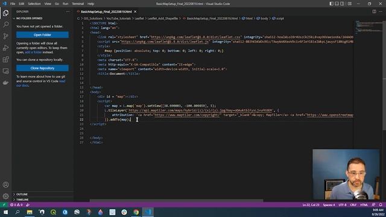This screenshot has height=217, width=386.
Task: Open the Help menu
Action: click(91, 4)
